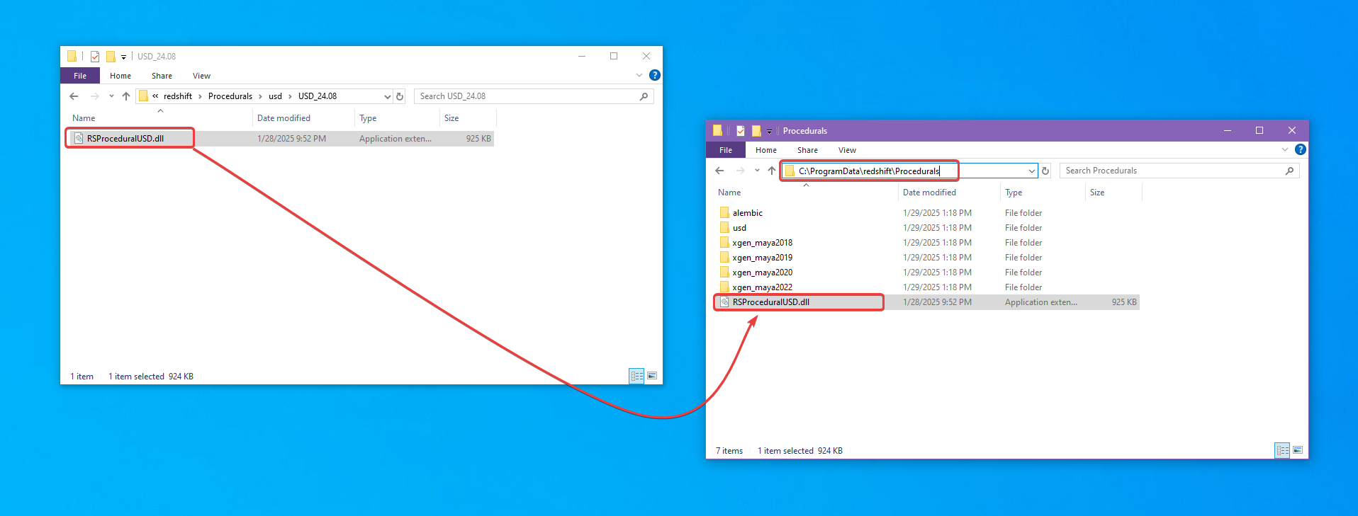1358x516 pixels.
Task: Click Procedurals breadcrumb in USD_24.08 window
Action: pos(230,96)
